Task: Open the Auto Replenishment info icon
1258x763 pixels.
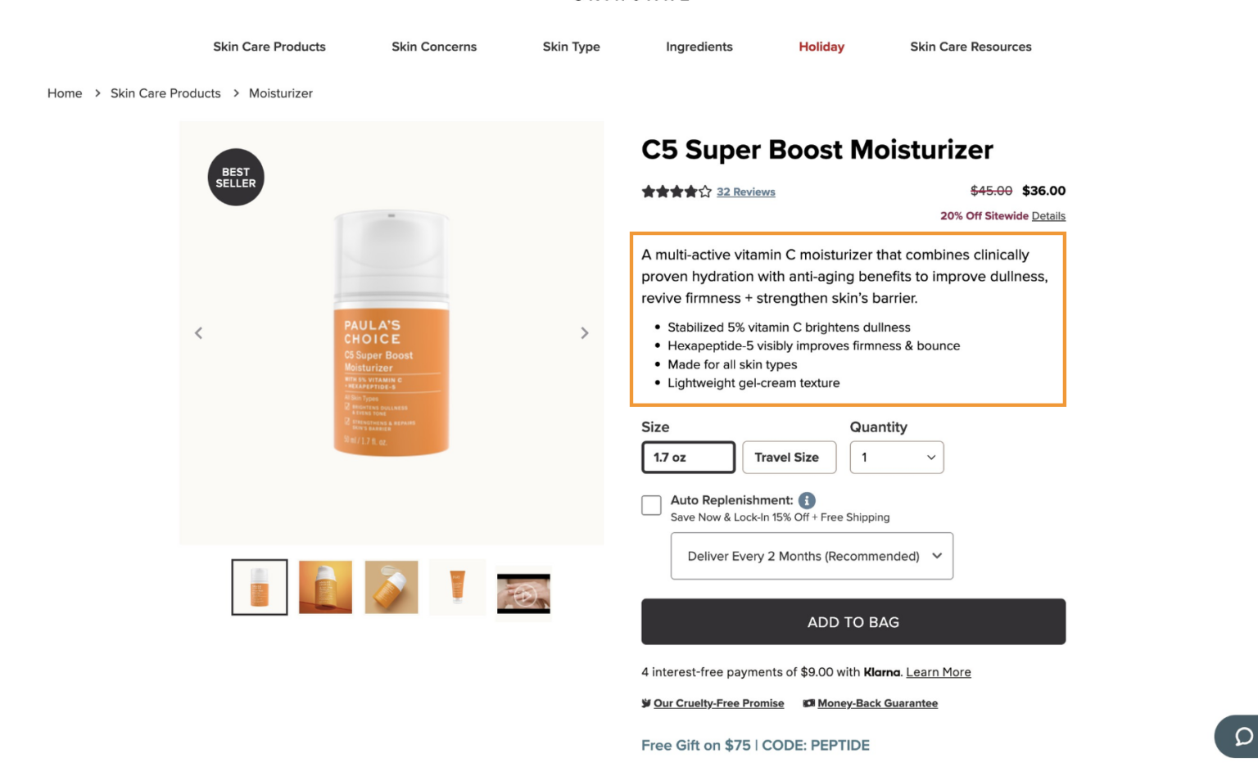Action: (807, 500)
